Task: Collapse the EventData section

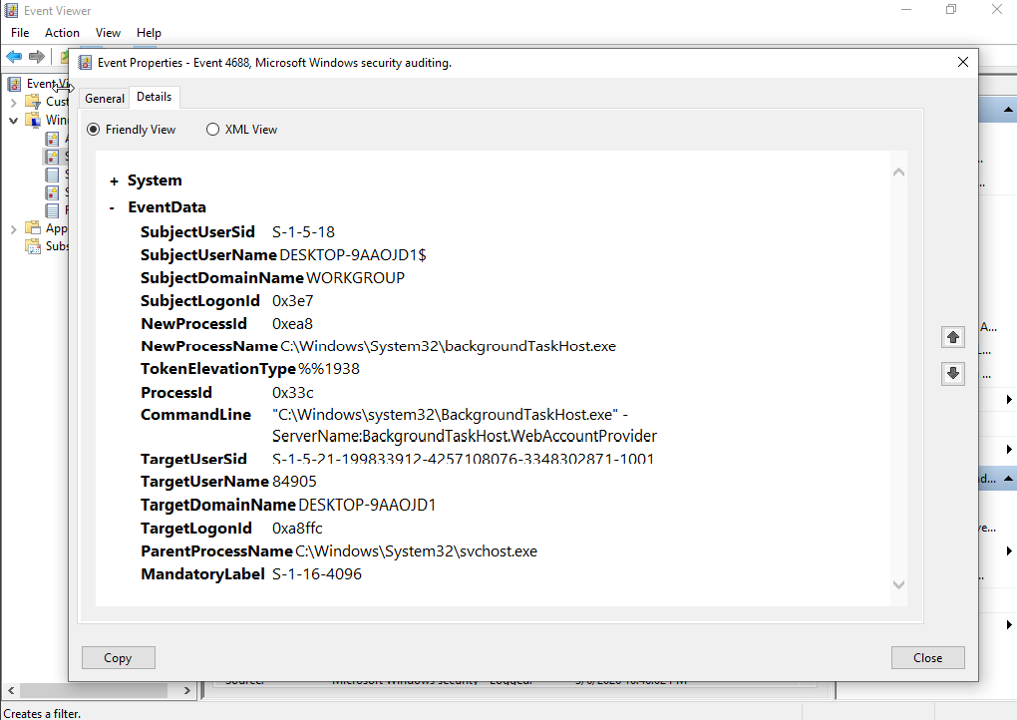Action: click(113, 207)
